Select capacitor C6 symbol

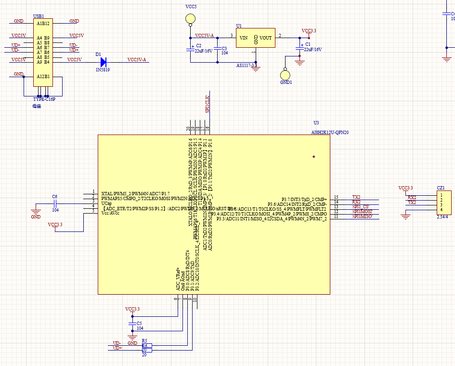55,203
